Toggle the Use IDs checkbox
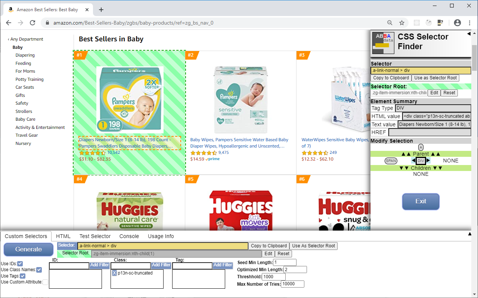The height and width of the screenshot is (298, 478). coord(20,264)
